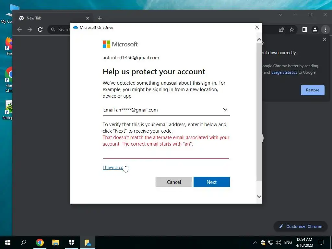Open Windows Security shield taskbar icon
332x249 pixels.
72,243
